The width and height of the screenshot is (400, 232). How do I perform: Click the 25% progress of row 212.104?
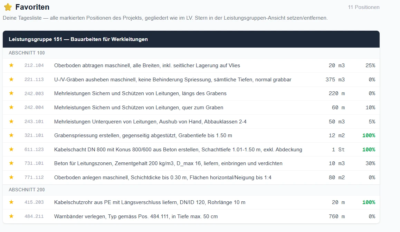click(x=370, y=65)
